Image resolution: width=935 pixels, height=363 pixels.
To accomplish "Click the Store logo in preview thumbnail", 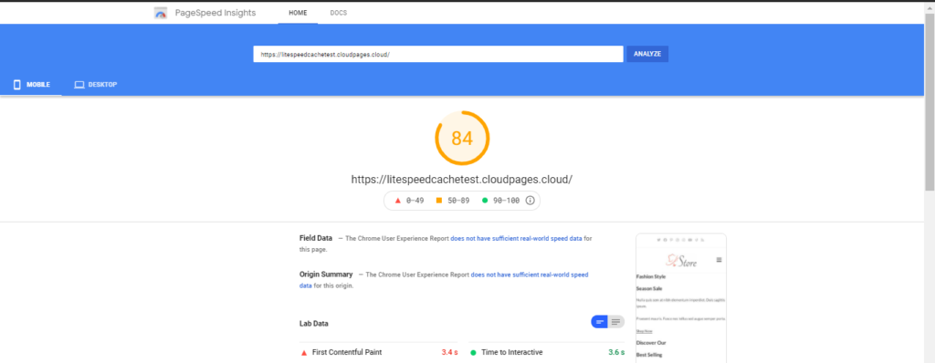I will [x=681, y=261].
